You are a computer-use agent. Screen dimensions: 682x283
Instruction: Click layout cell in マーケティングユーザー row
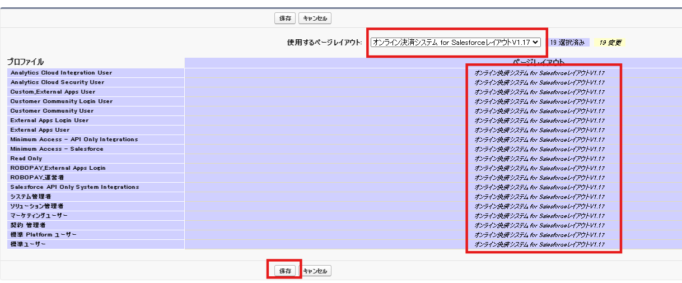point(540,216)
